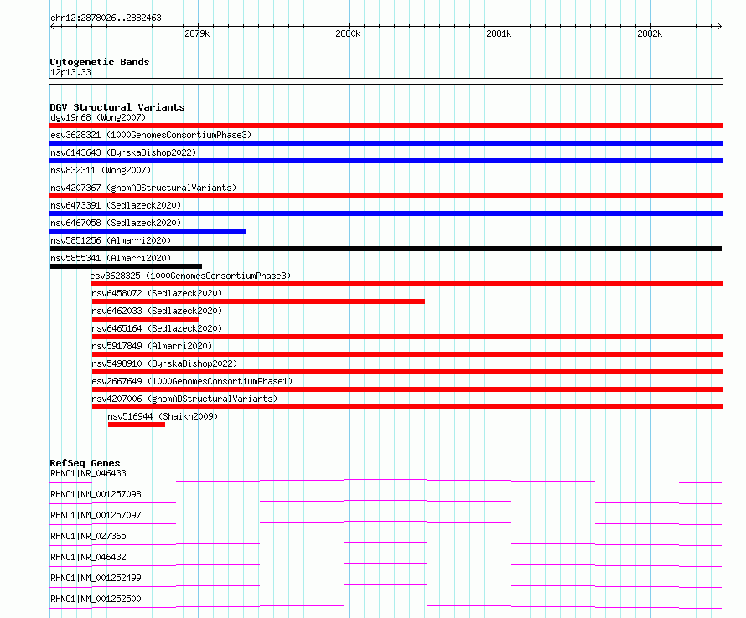Open transcript RHNO1|NR_027365

pos(88,536)
